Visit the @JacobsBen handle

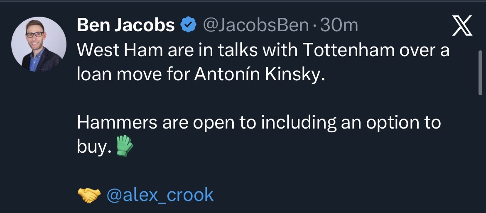[255, 26]
